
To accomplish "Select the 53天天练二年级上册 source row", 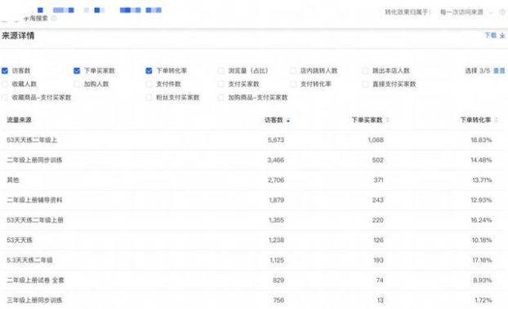I will [x=254, y=220].
